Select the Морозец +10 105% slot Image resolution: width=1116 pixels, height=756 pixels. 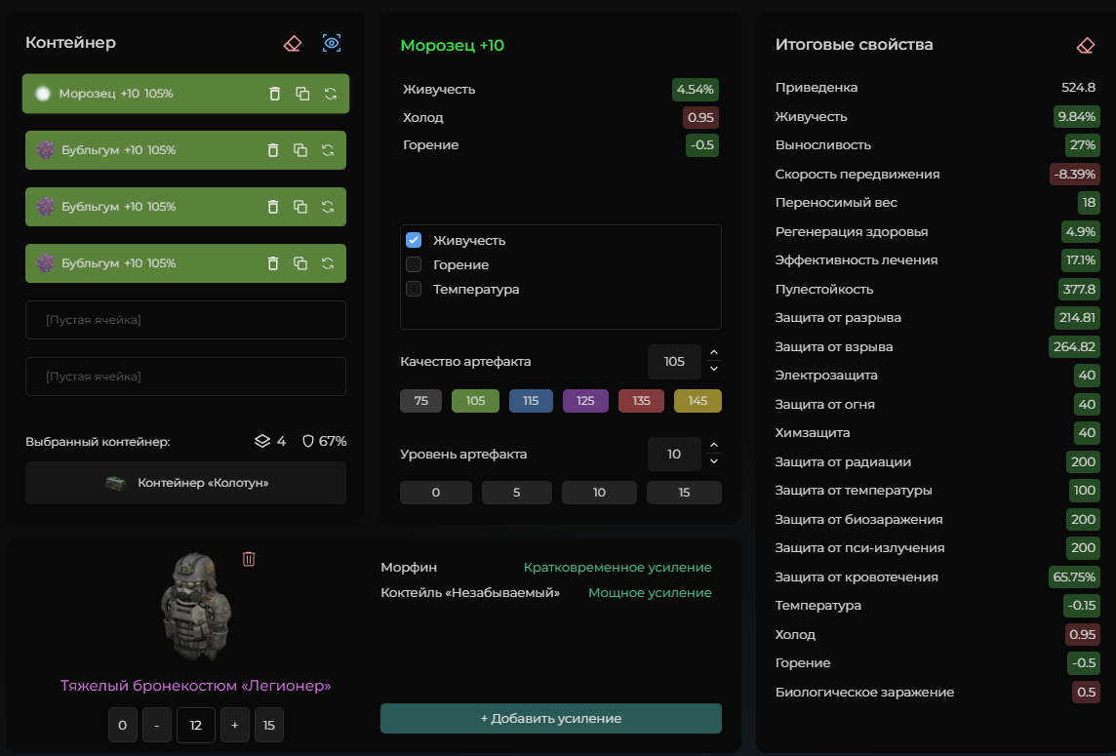[185, 94]
